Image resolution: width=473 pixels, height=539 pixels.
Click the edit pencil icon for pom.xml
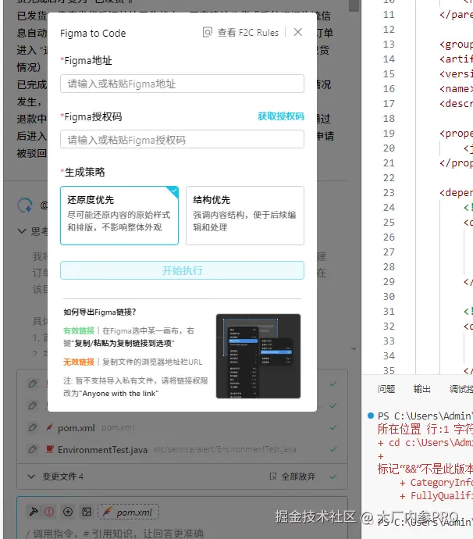point(33,427)
